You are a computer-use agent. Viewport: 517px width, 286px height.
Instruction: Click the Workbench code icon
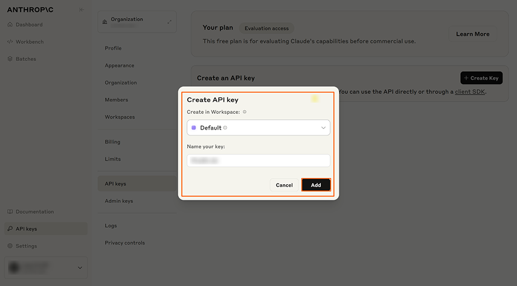tap(10, 42)
